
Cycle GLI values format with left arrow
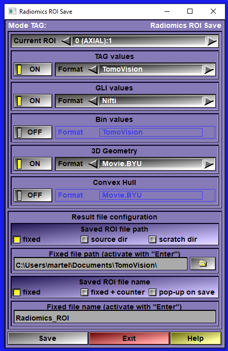pos(93,101)
